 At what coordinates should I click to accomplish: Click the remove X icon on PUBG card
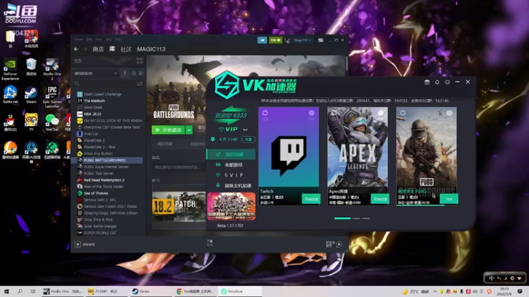(x=450, y=113)
